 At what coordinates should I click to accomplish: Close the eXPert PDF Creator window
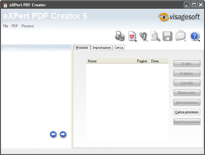tap(201, 5)
